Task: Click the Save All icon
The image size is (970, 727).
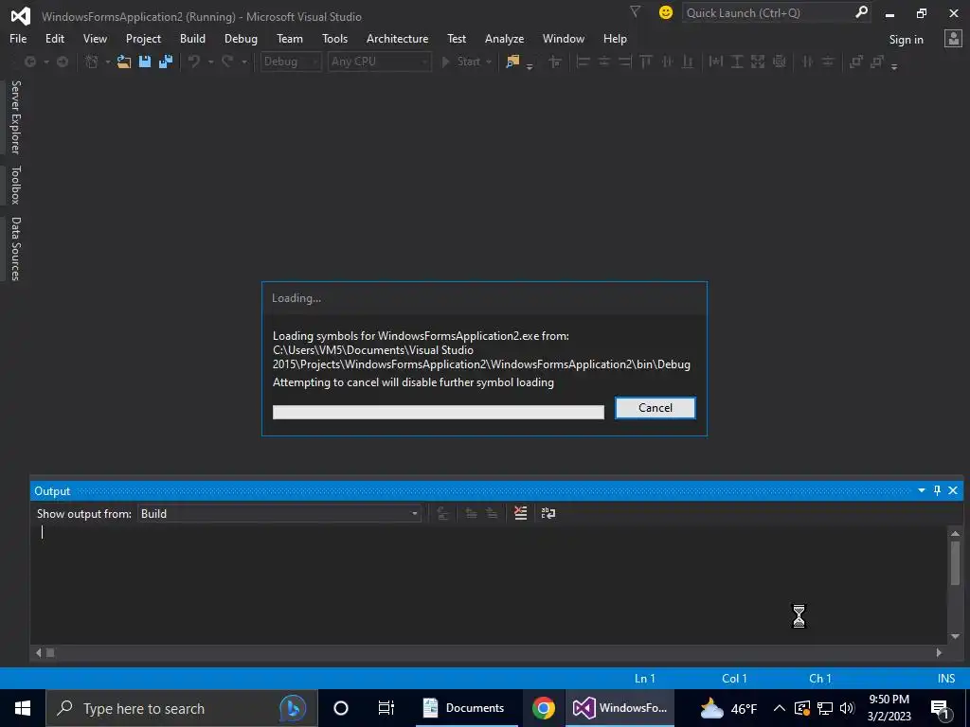Action: coord(166,62)
